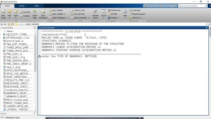Expand the Open Variable dropdown
211x119 pixels.
pyautogui.click(x=65, y=14)
